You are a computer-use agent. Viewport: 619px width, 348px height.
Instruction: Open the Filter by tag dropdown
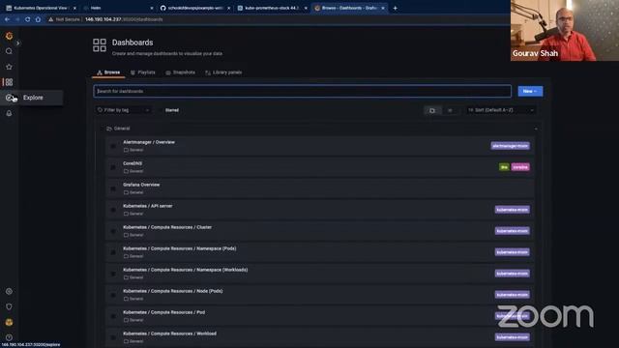tap(123, 110)
